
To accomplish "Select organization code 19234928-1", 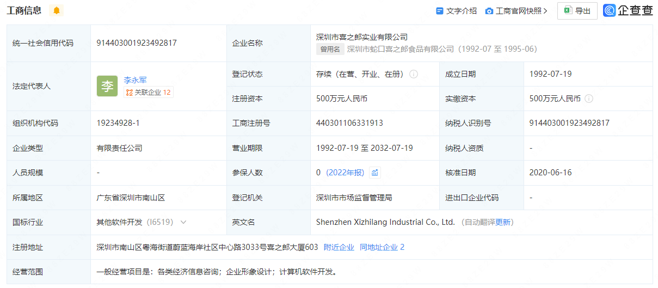I will pos(118,123).
